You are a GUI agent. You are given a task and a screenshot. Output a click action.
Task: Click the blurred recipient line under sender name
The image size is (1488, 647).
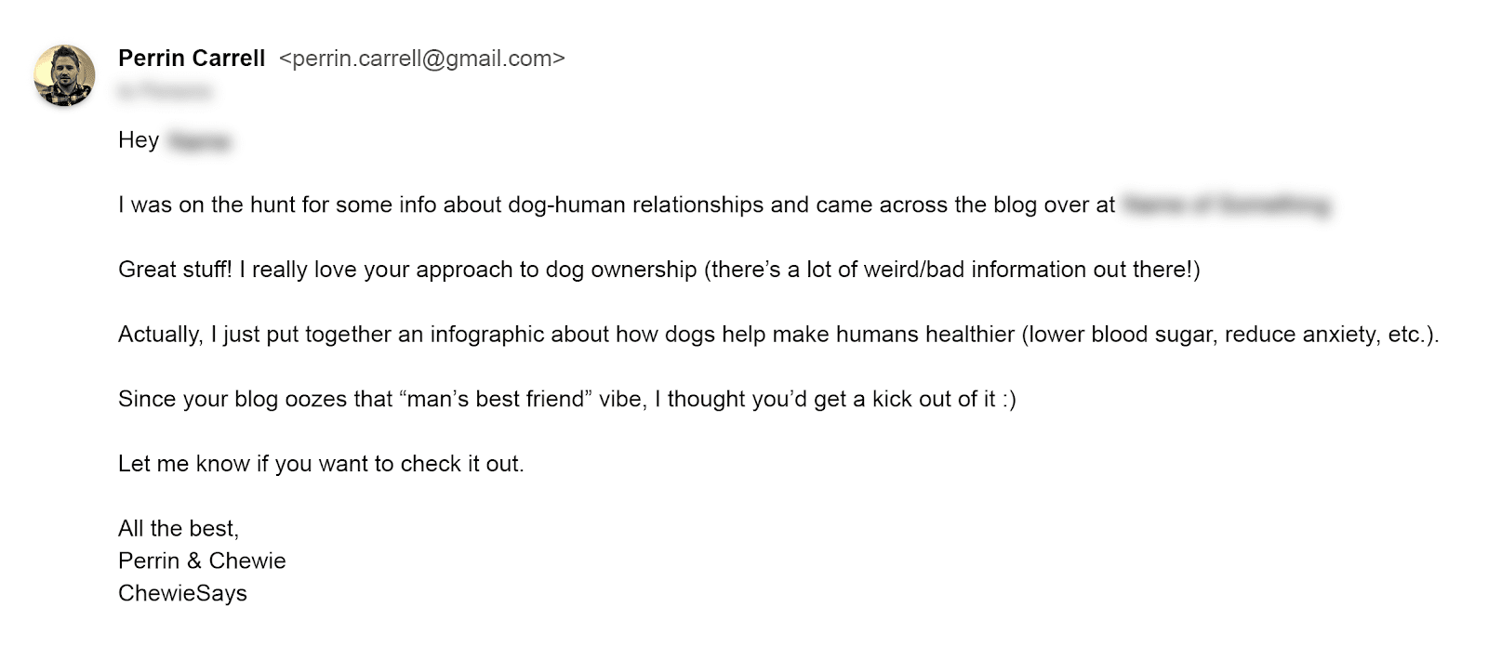165,91
